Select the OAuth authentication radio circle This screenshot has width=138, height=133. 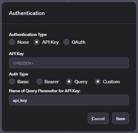(66, 42)
